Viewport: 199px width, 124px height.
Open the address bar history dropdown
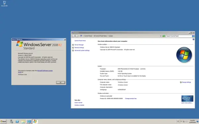161,36
